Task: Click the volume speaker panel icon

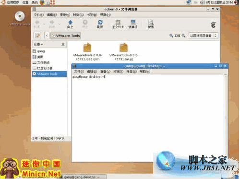Action: click(x=203, y=2)
